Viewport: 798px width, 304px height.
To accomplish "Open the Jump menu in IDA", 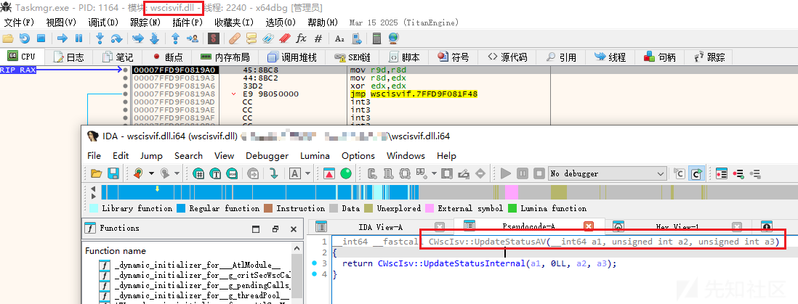I will (x=152, y=155).
